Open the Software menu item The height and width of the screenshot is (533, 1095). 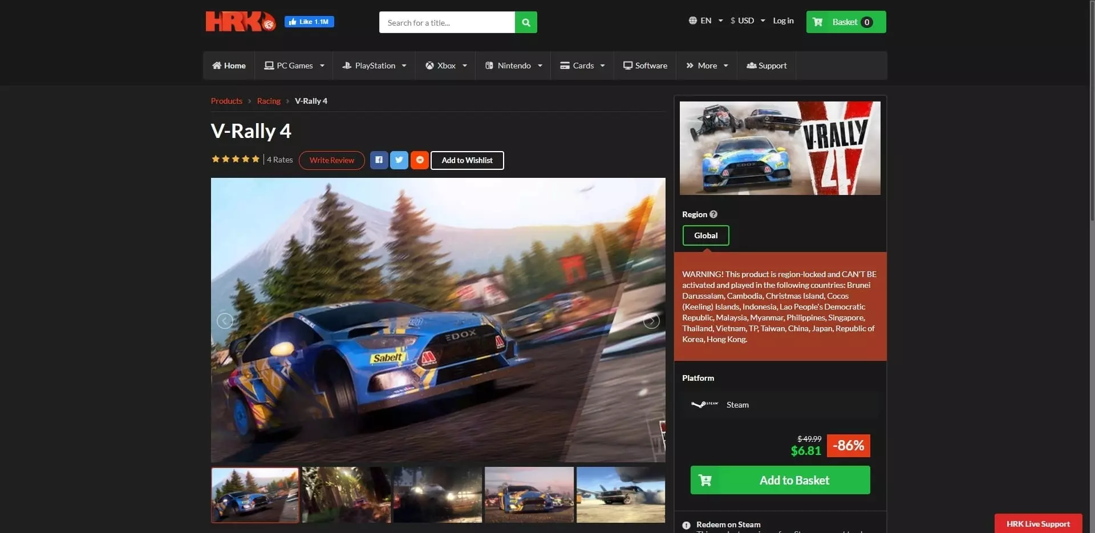pos(645,66)
